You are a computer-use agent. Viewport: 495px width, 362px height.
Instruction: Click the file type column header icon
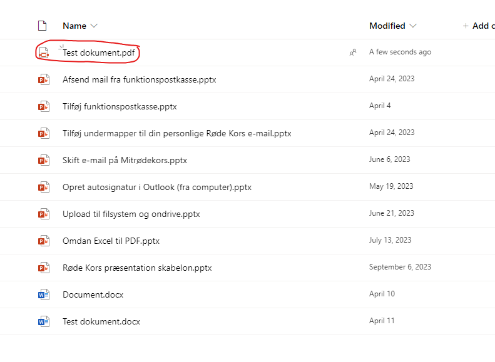point(43,26)
